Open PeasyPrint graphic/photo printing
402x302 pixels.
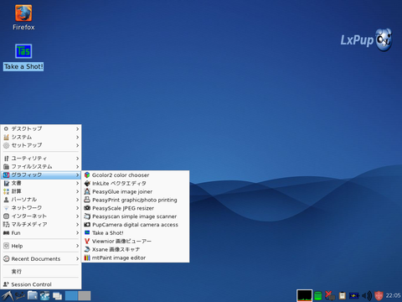(135, 200)
